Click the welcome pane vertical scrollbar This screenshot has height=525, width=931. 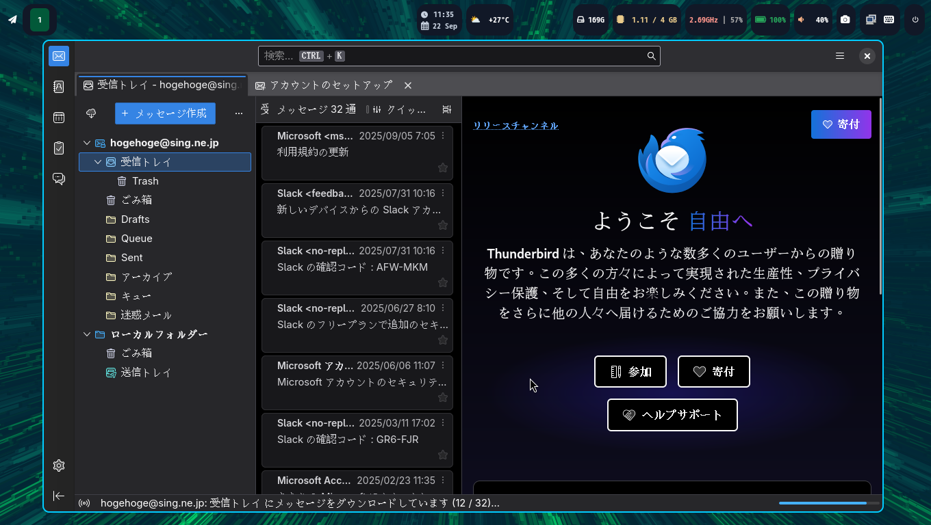[x=880, y=197]
